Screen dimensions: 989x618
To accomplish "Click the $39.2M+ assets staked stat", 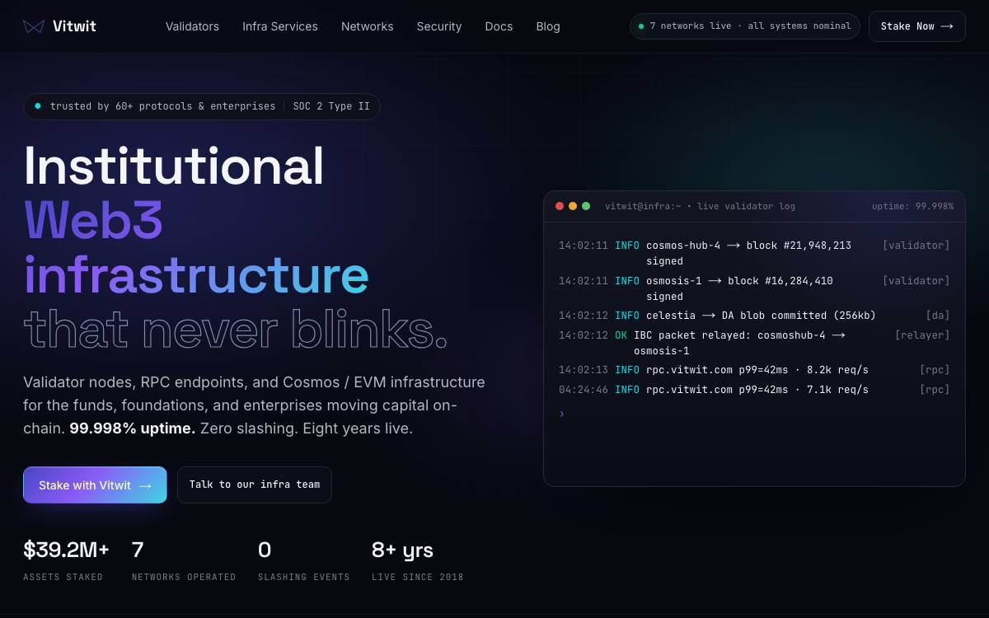I will coord(66,559).
